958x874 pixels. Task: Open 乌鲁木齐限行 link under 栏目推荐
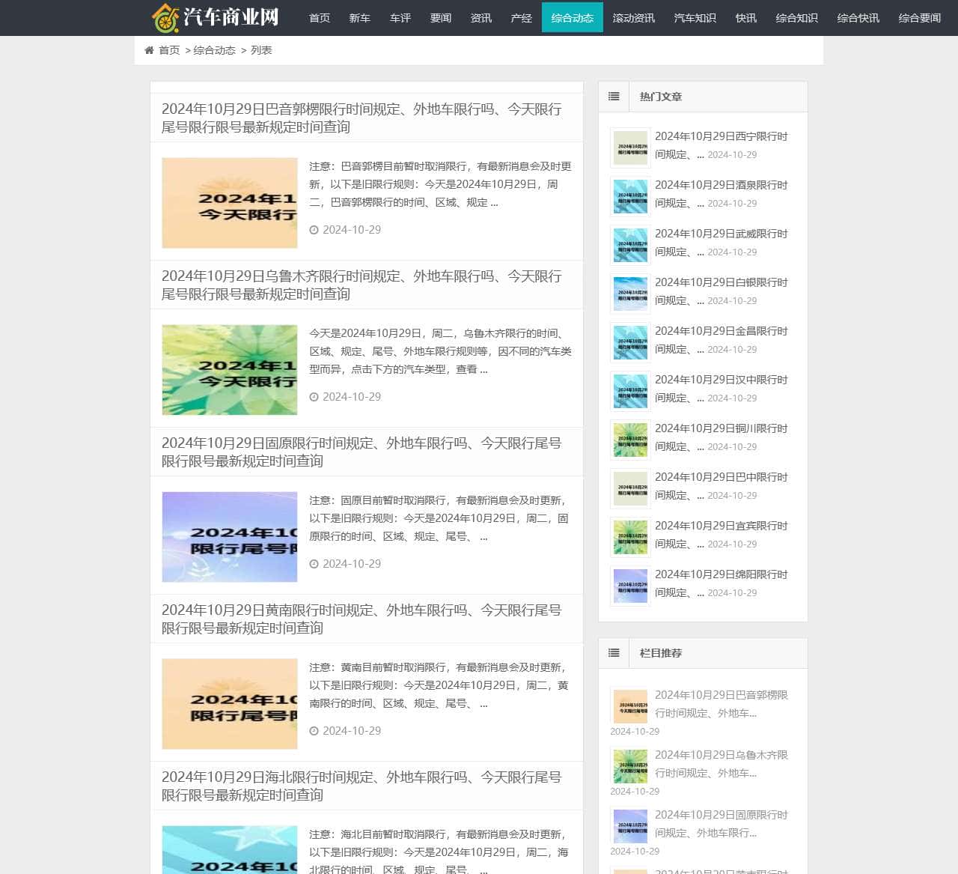[721, 764]
